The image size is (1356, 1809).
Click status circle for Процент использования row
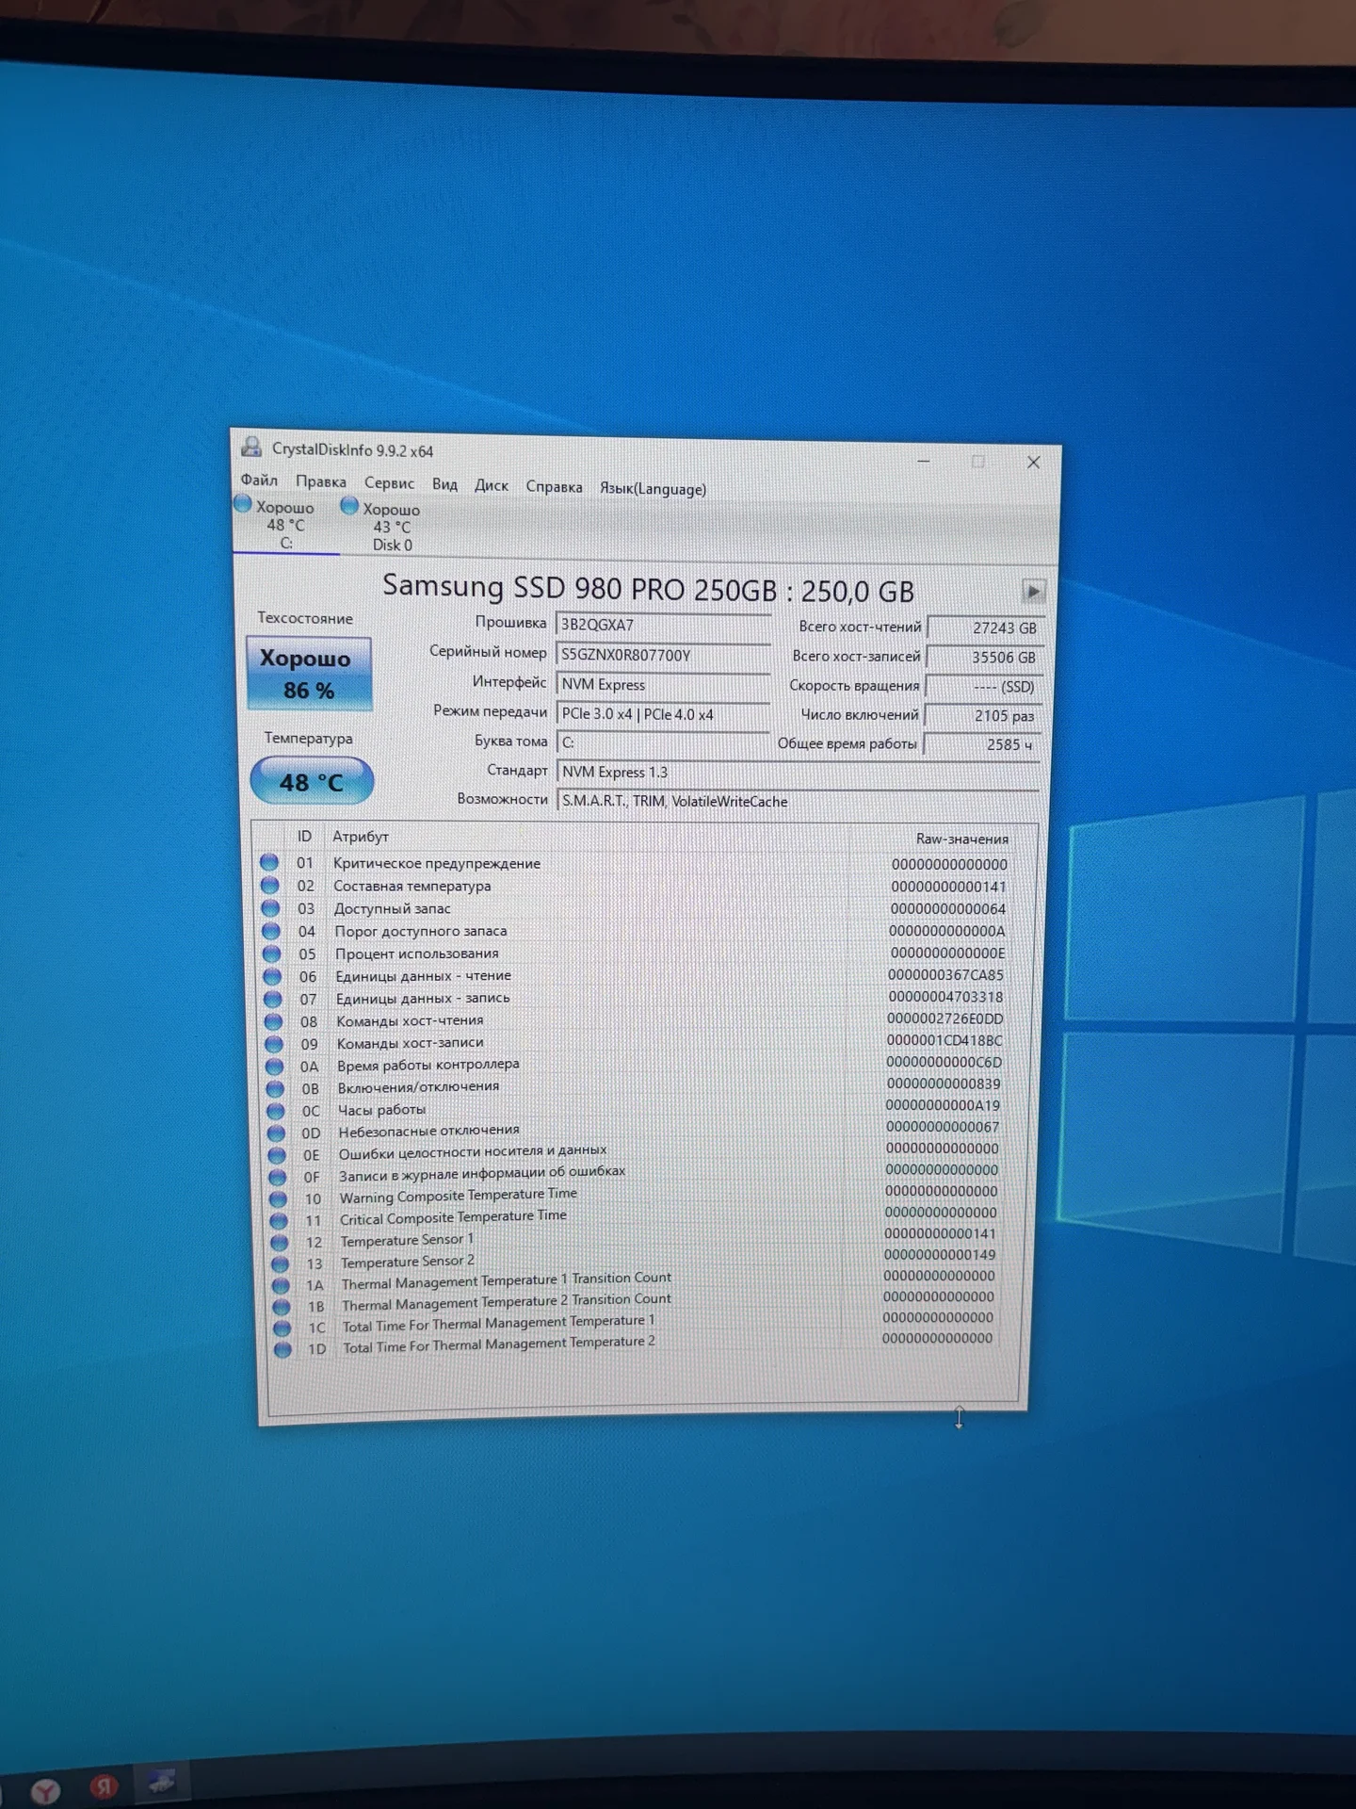click(x=272, y=953)
